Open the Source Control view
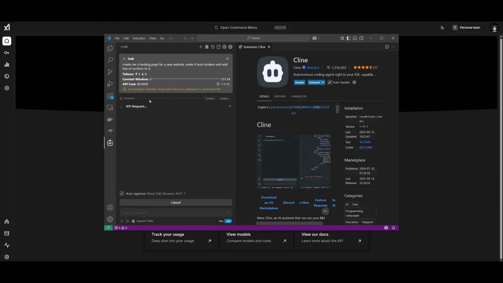The height and width of the screenshot is (283, 503). (110, 72)
